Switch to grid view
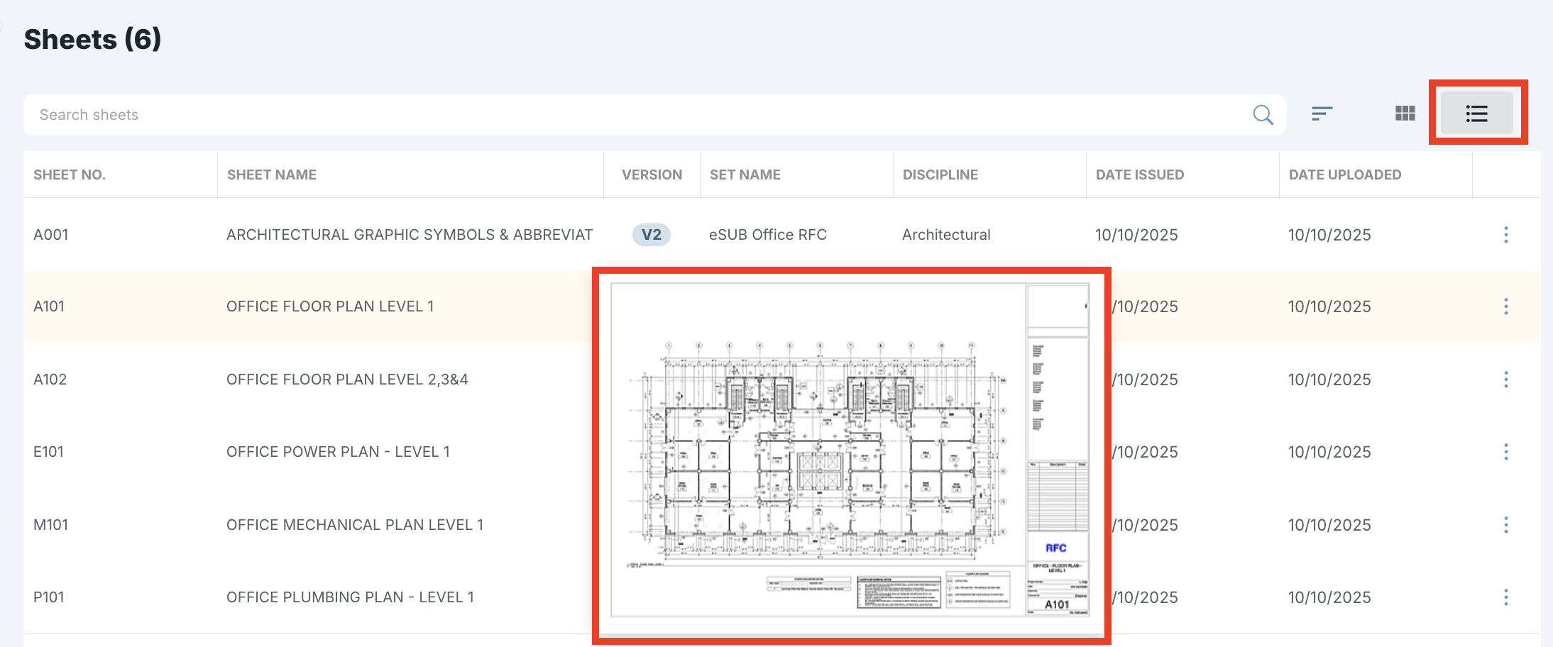Viewport: 1553px width, 647px height. (1405, 114)
